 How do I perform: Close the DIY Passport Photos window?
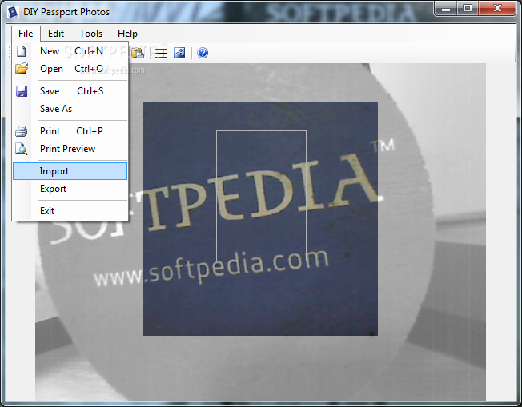497,8
